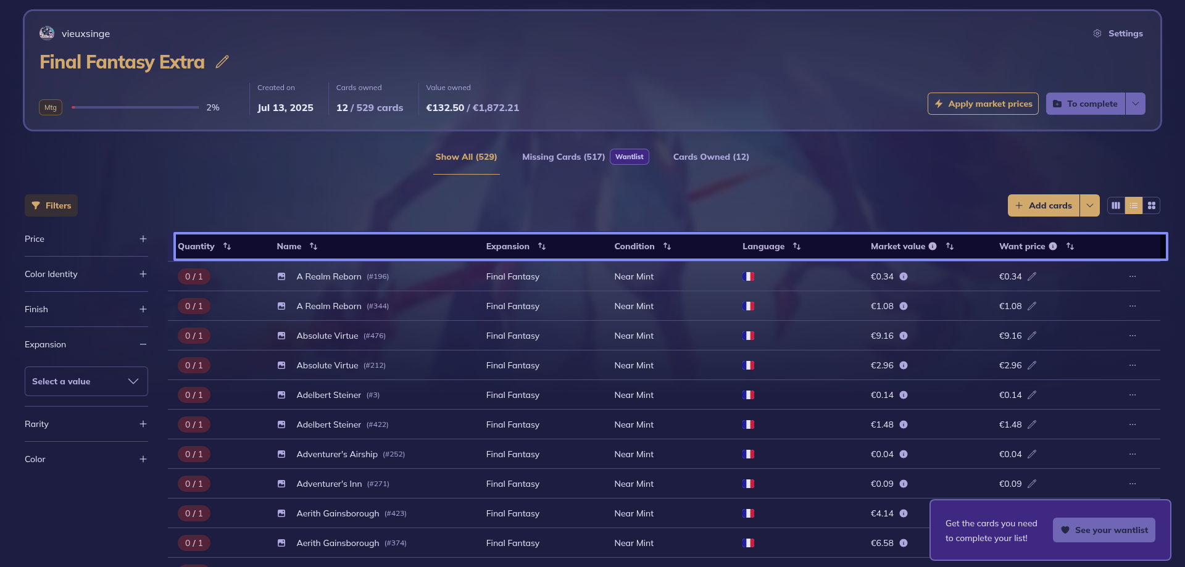
Task: Open card image icon for Adelbert Steiner #3
Action: (281, 395)
